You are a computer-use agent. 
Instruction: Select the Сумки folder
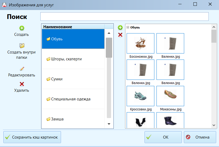click(73, 79)
